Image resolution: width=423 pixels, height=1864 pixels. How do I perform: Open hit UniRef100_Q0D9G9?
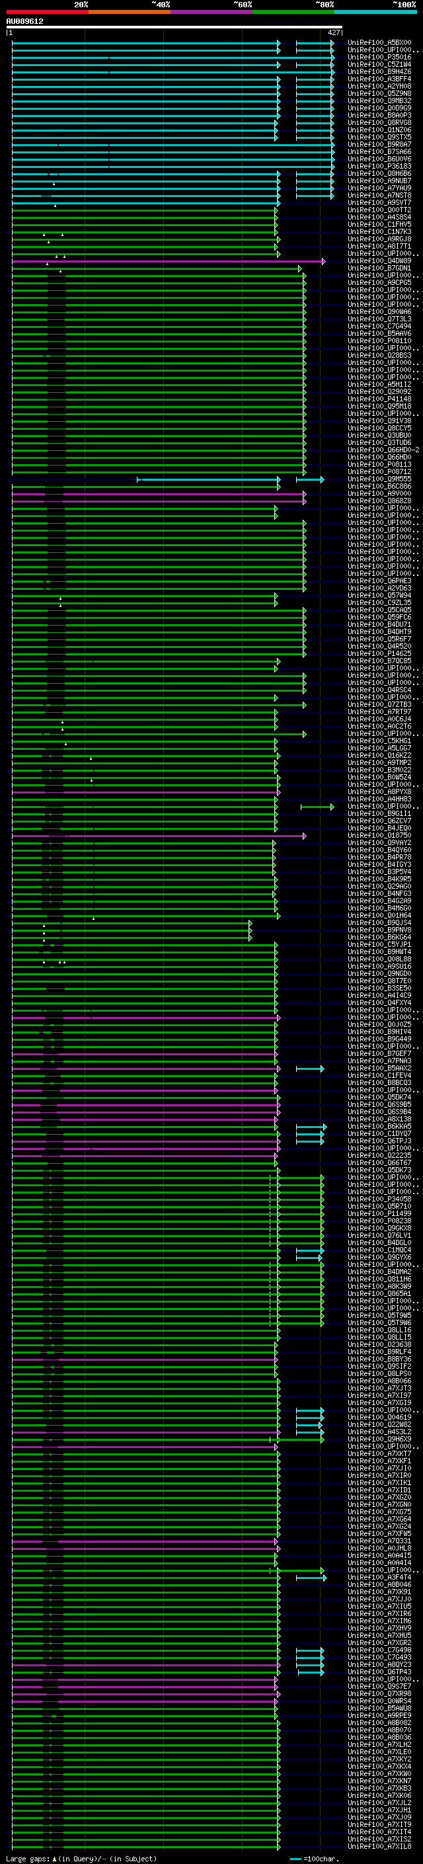[379, 108]
